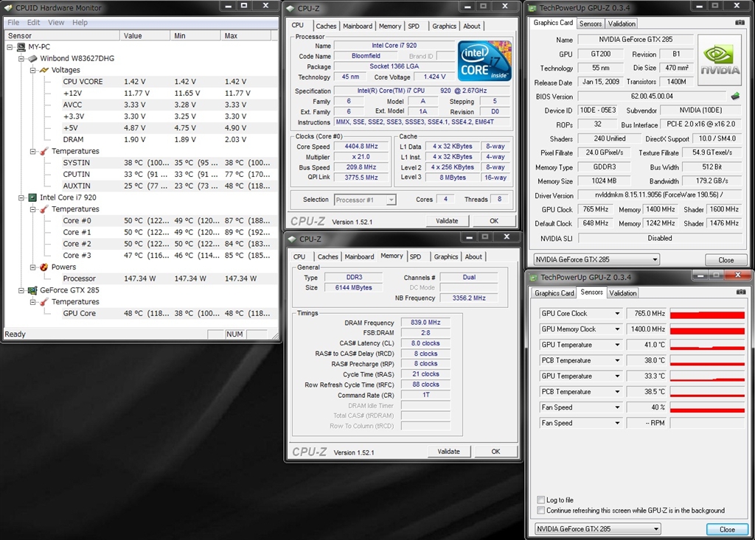Click OK in the memory CPU-Z window
Viewport: 755px width, 540px height.
pyautogui.click(x=496, y=452)
